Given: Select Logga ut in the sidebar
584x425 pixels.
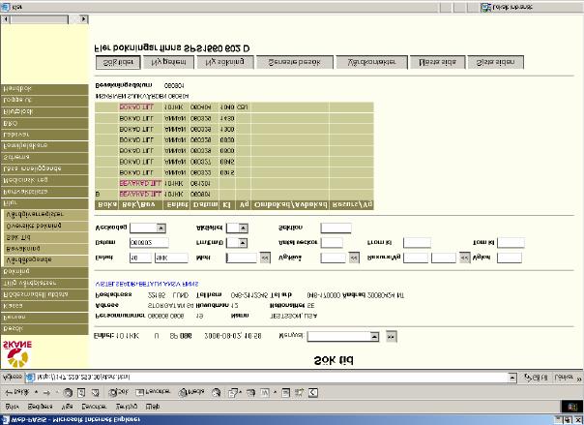Looking at the screenshot, I should [x=44, y=101].
